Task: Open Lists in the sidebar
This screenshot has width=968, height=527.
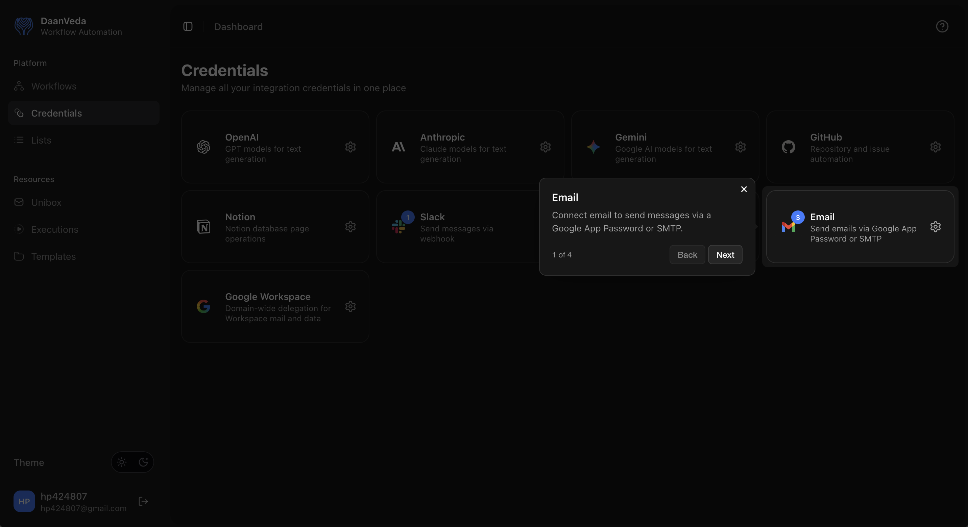Action: [83, 140]
